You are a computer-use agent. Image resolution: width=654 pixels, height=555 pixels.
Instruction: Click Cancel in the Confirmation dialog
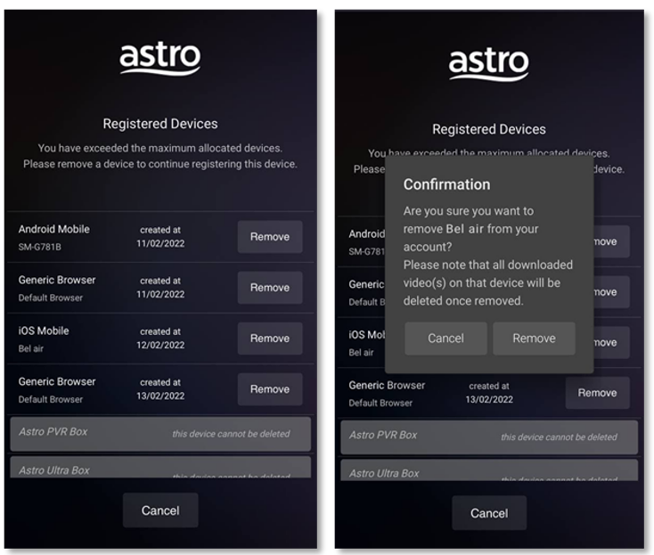pos(446,339)
